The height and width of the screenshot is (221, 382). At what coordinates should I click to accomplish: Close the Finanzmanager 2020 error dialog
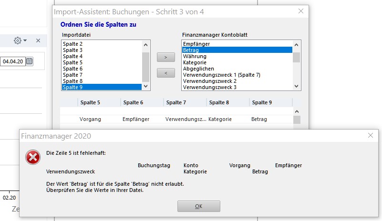[x=371, y=136]
